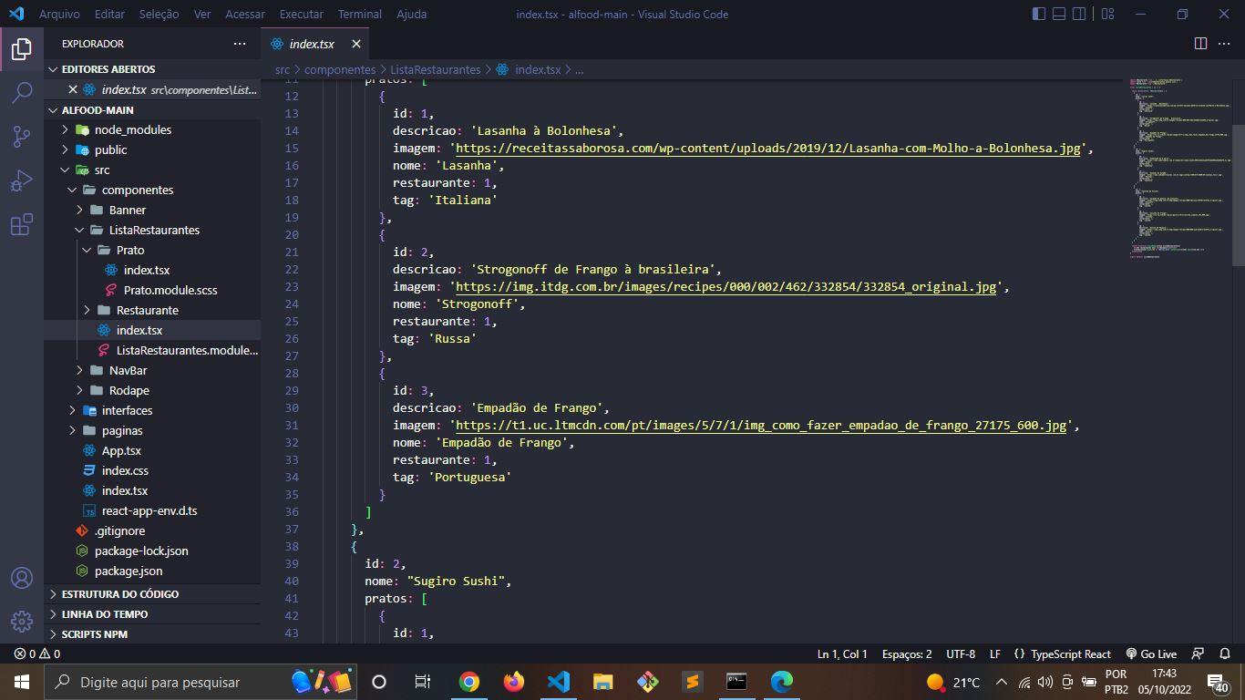Screen dimensions: 1245x700
Task: Click LF end of line selector
Action: [995, 654]
